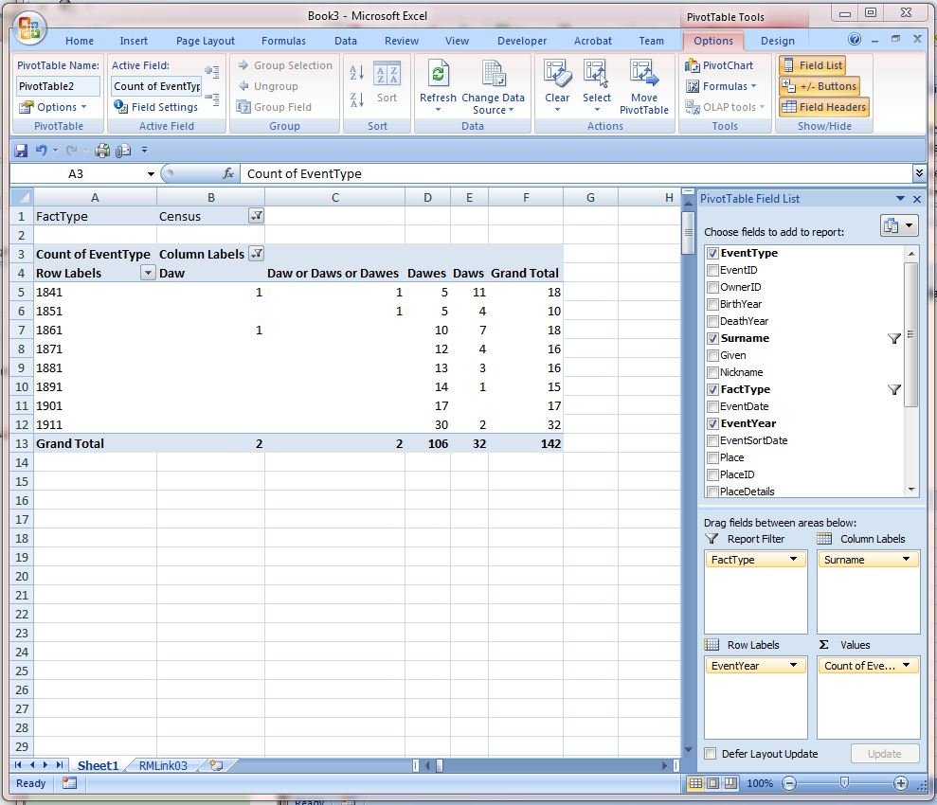Sort A to Z ascending
Viewport: 937px width, 805px height.
[356, 73]
